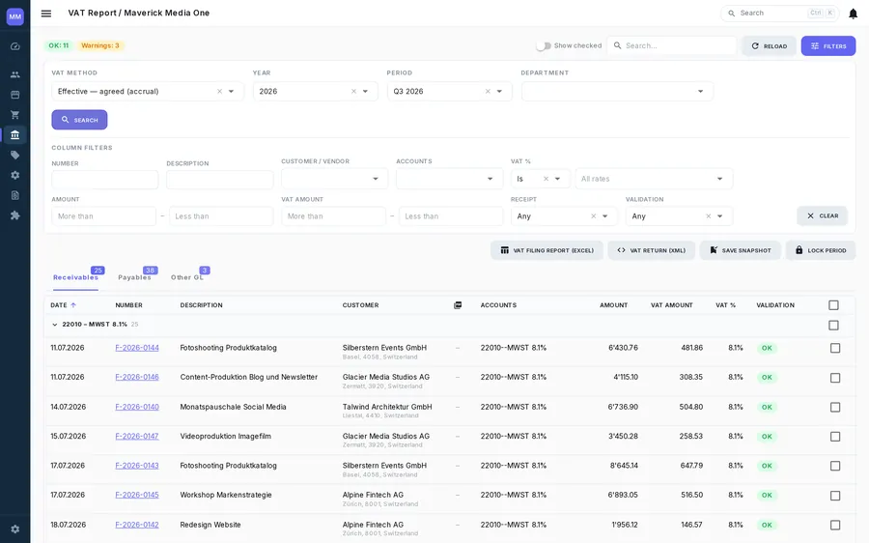869x543 pixels.
Task: Open the All rates dropdown
Action: 654,179
